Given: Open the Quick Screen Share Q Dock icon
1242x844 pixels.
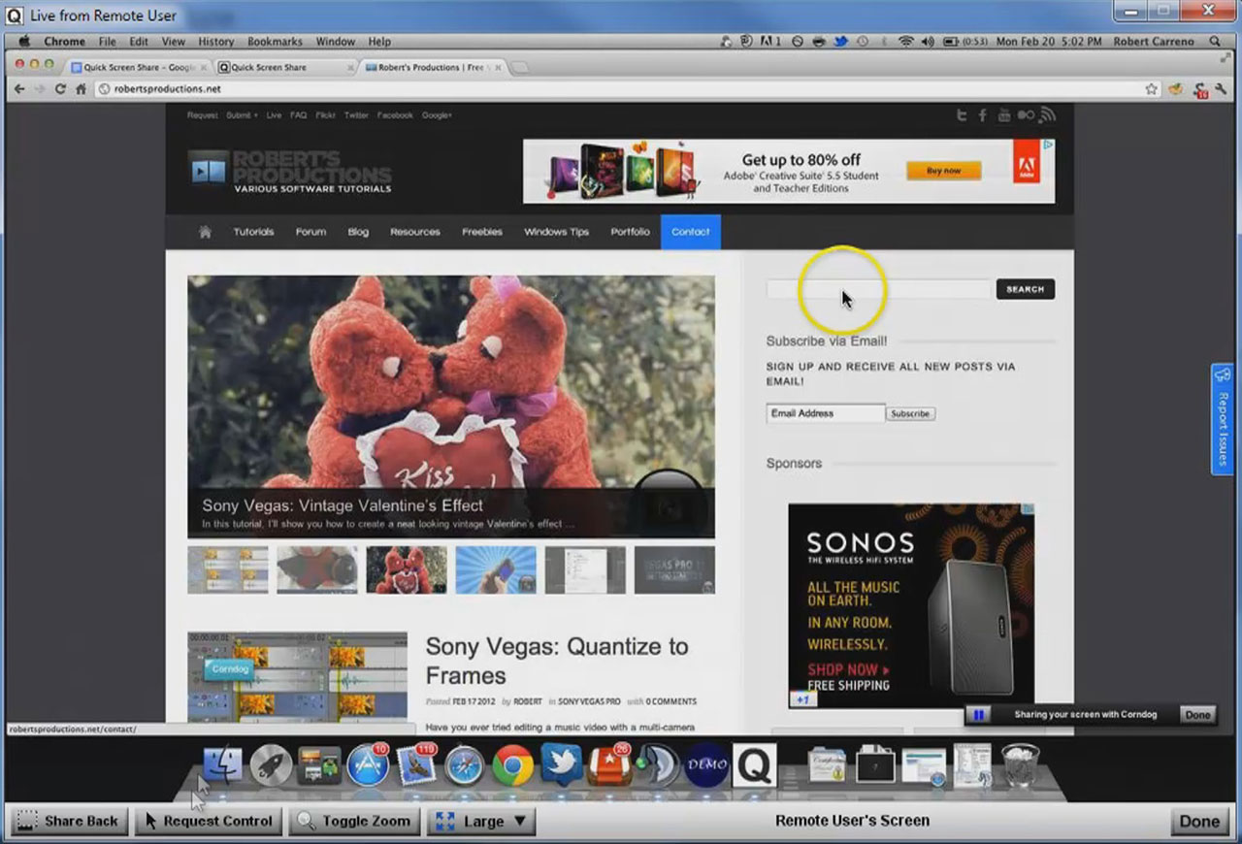Looking at the screenshot, I should (x=754, y=765).
